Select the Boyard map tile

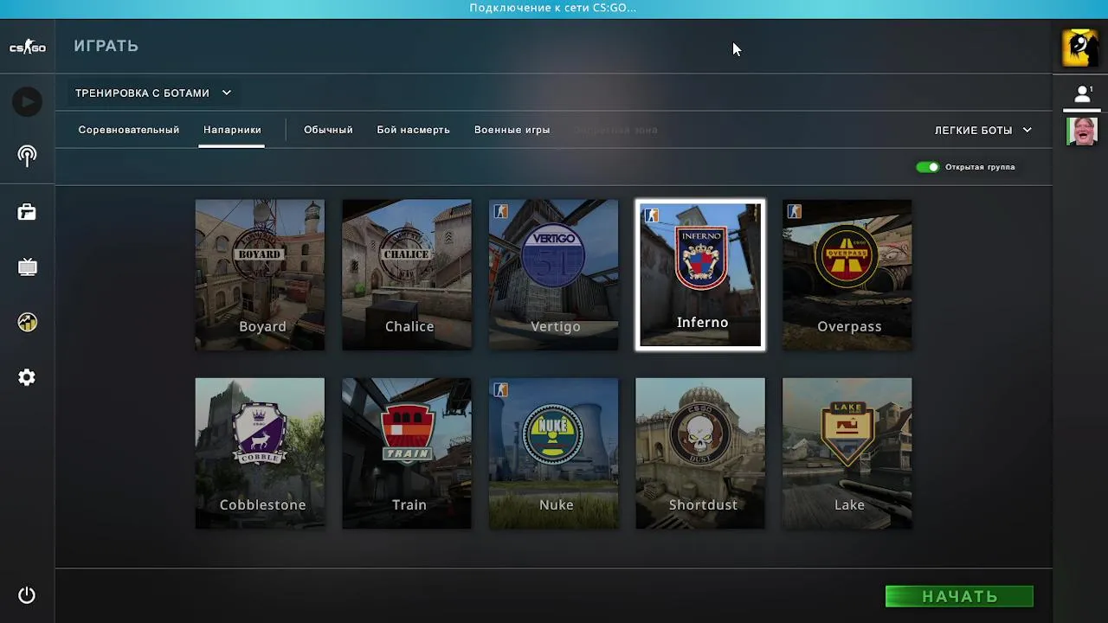click(x=260, y=275)
